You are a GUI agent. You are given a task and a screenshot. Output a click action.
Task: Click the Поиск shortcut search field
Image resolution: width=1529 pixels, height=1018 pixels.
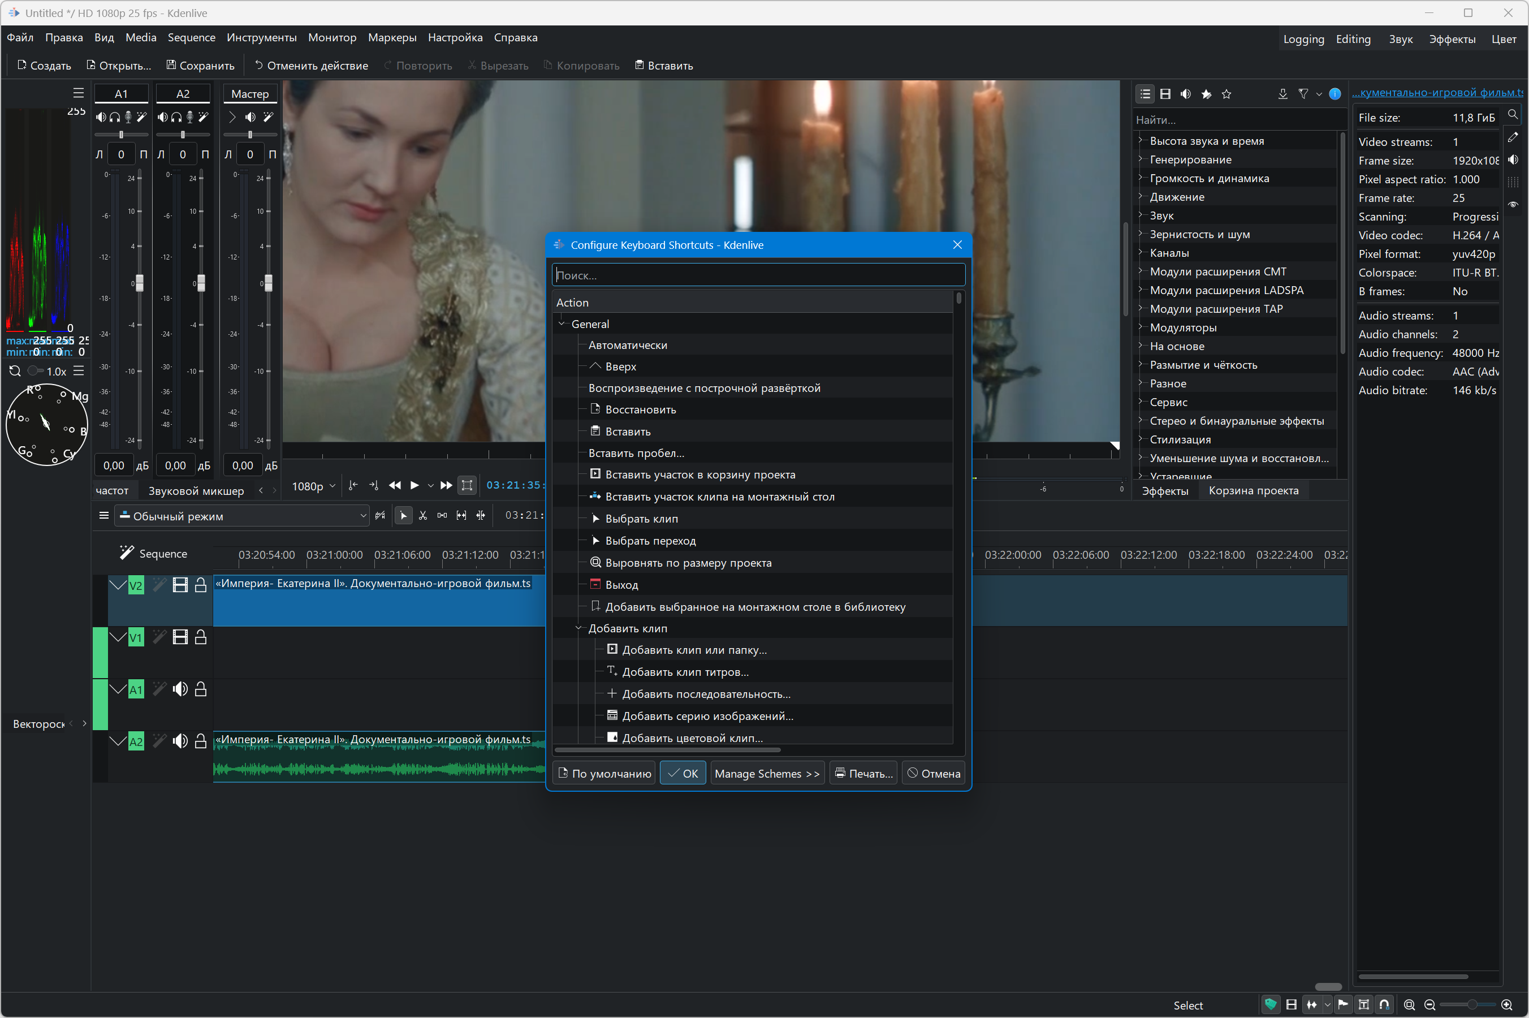[x=757, y=275]
